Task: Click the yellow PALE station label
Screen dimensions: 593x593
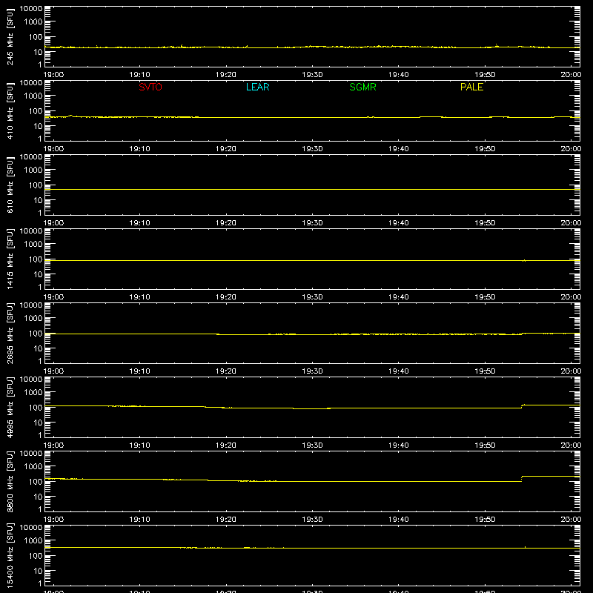Action: tap(471, 87)
